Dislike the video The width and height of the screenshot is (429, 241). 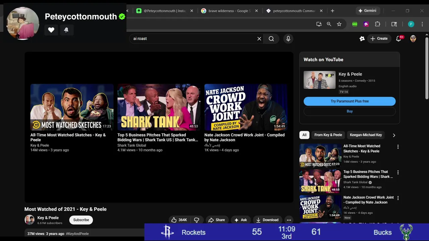pyautogui.click(x=196, y=220)
